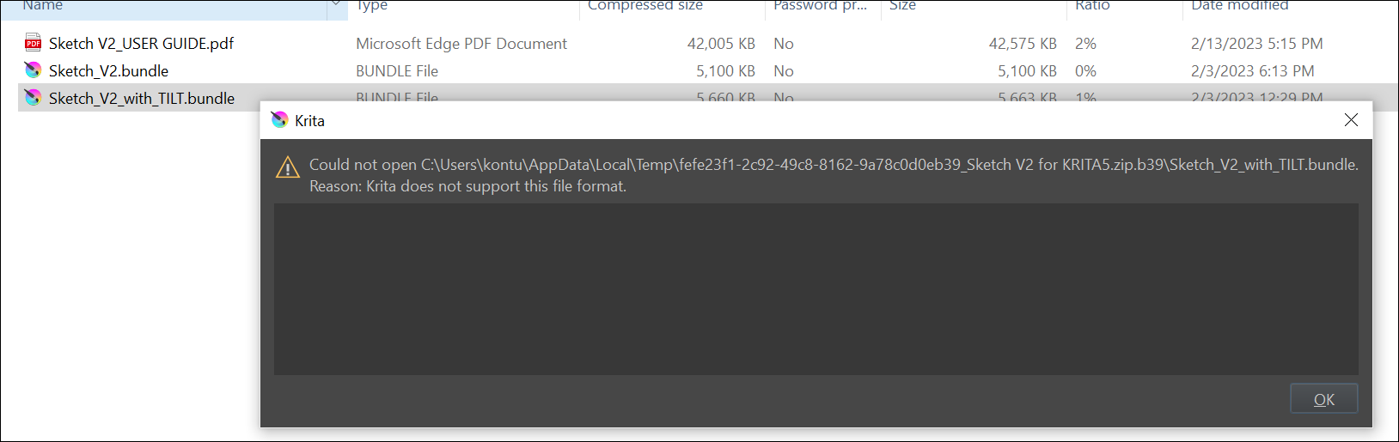Viewport: 1399px width, 442px height.
Task: Sort by the Type column header
Action: [x=372, y=6]
